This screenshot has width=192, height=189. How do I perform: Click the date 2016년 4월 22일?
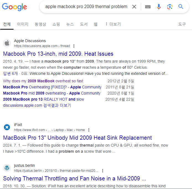(120, 99)
